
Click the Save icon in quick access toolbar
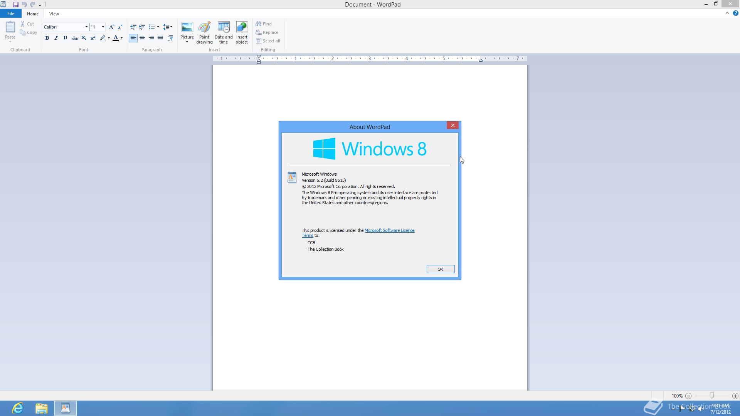point(16,5)
